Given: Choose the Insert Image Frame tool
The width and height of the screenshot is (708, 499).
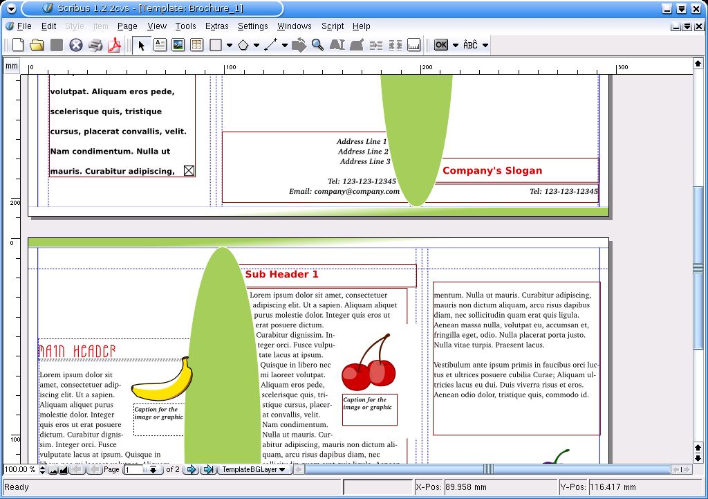Looking at the screenshot, I should [x=178, y=45].
